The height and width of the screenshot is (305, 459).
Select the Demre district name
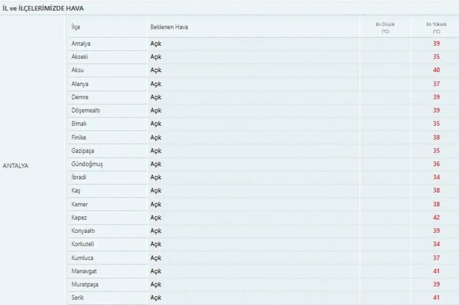80,97
